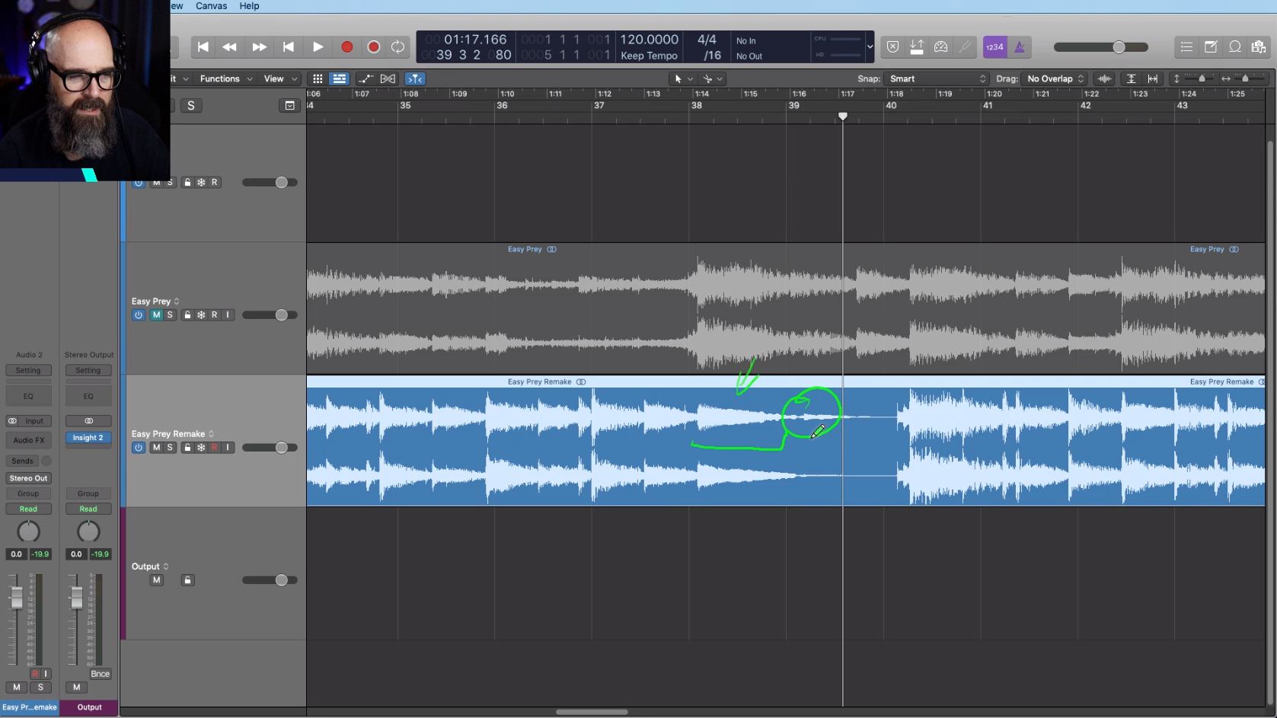Open the Snap Smart dropdown
This screenshot has width=1277, height=718.
(937, 79)
